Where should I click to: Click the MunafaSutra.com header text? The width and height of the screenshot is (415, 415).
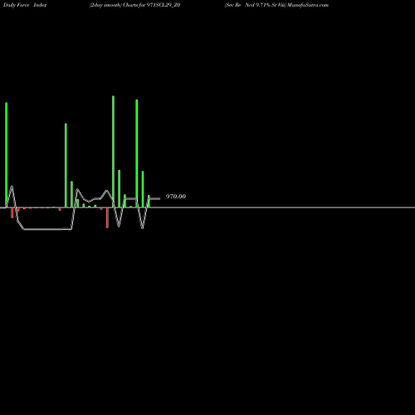308,5
